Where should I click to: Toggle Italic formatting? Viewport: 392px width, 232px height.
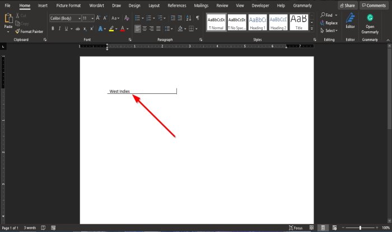(59, 28)
